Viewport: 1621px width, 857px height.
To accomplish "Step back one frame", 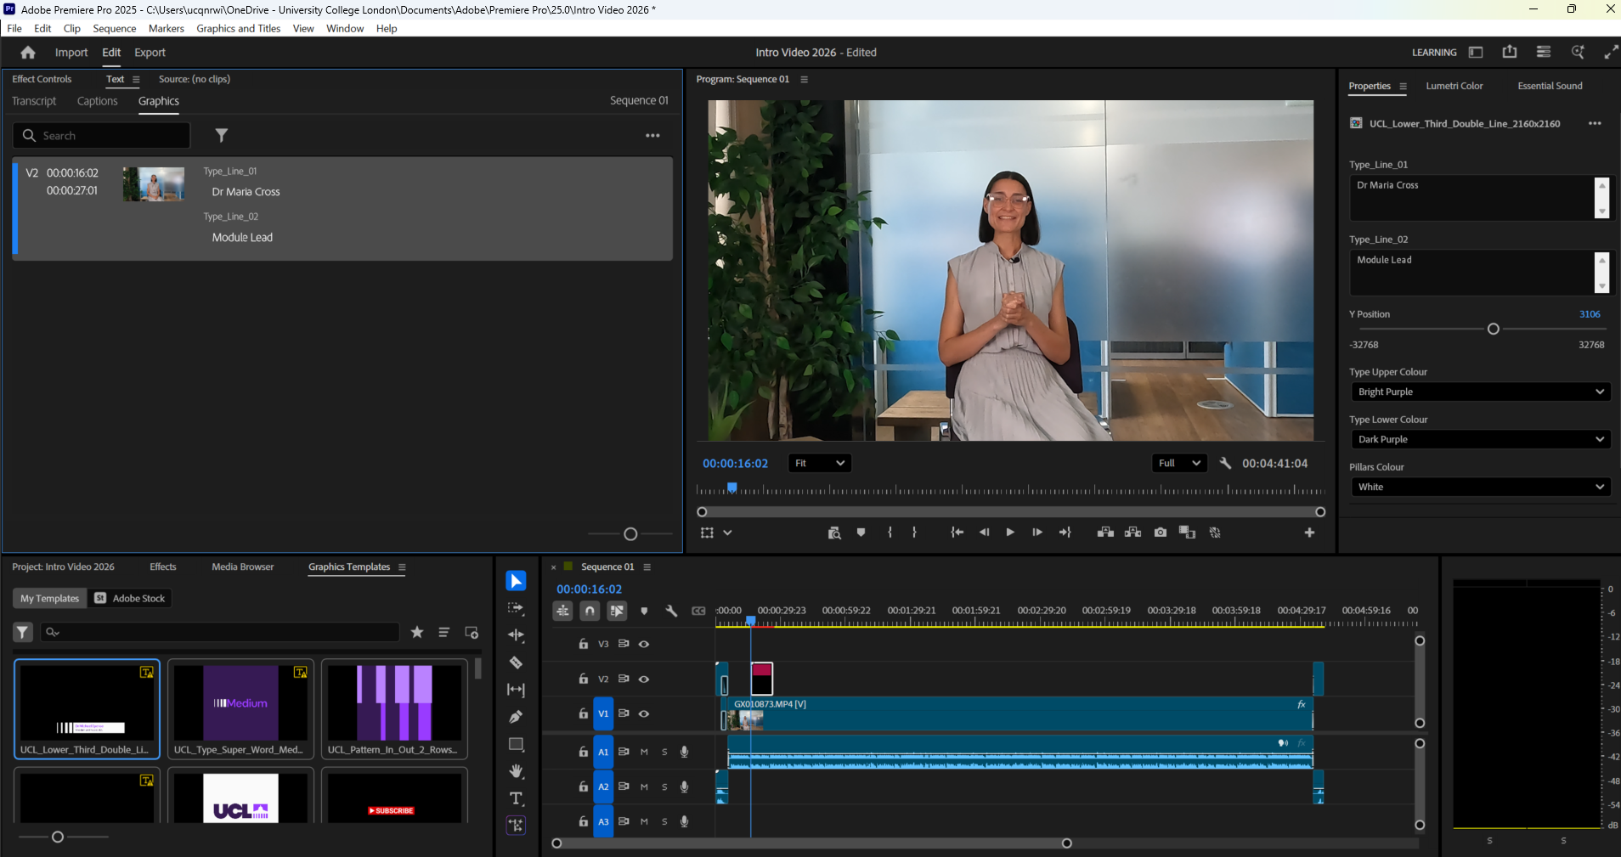I will (984, 533).
